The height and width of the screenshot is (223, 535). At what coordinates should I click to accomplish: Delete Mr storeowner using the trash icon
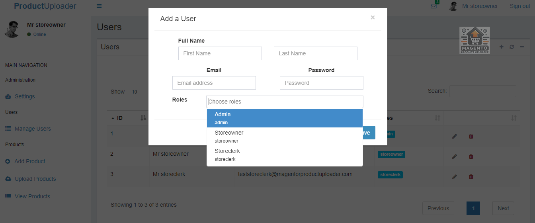471,156
